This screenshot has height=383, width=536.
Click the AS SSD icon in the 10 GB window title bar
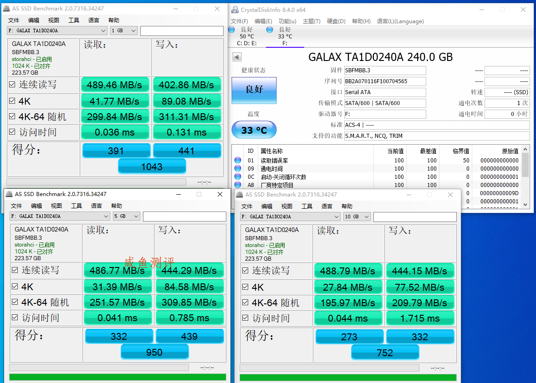point(239,195)
